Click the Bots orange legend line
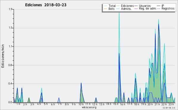Viewport: 178px width, 110px height. [x=105, y=9]
